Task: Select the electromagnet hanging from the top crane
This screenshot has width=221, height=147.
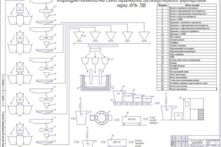Action: click(x=46, y=11)
